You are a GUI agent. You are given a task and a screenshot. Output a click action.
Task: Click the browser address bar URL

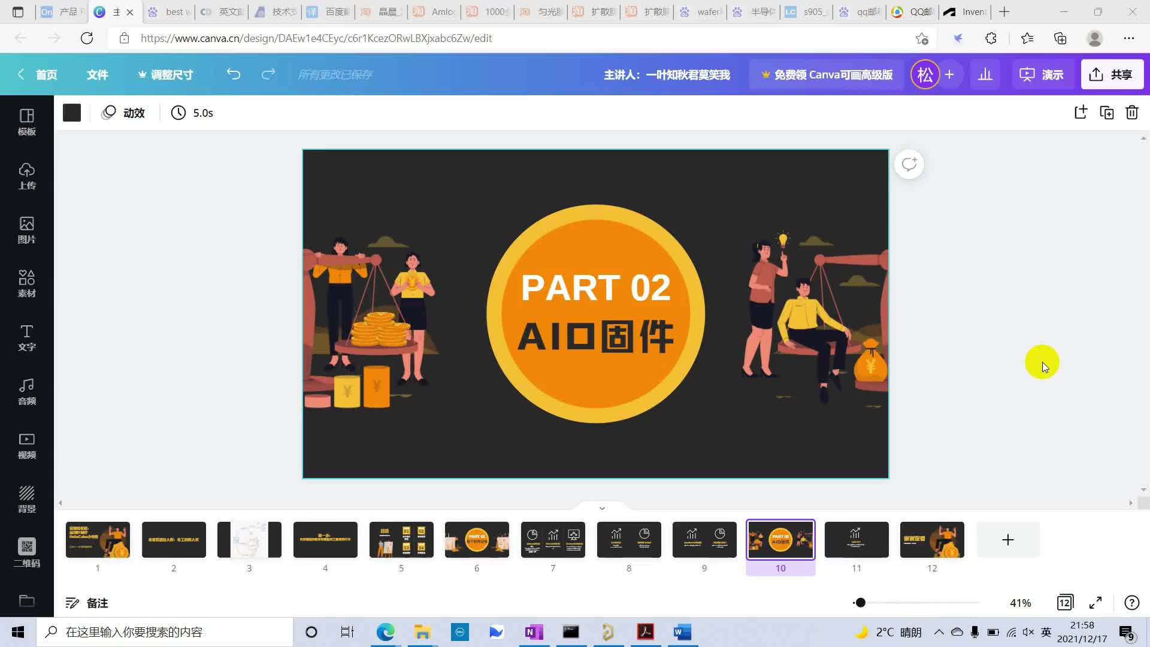[x=316, y=38]
